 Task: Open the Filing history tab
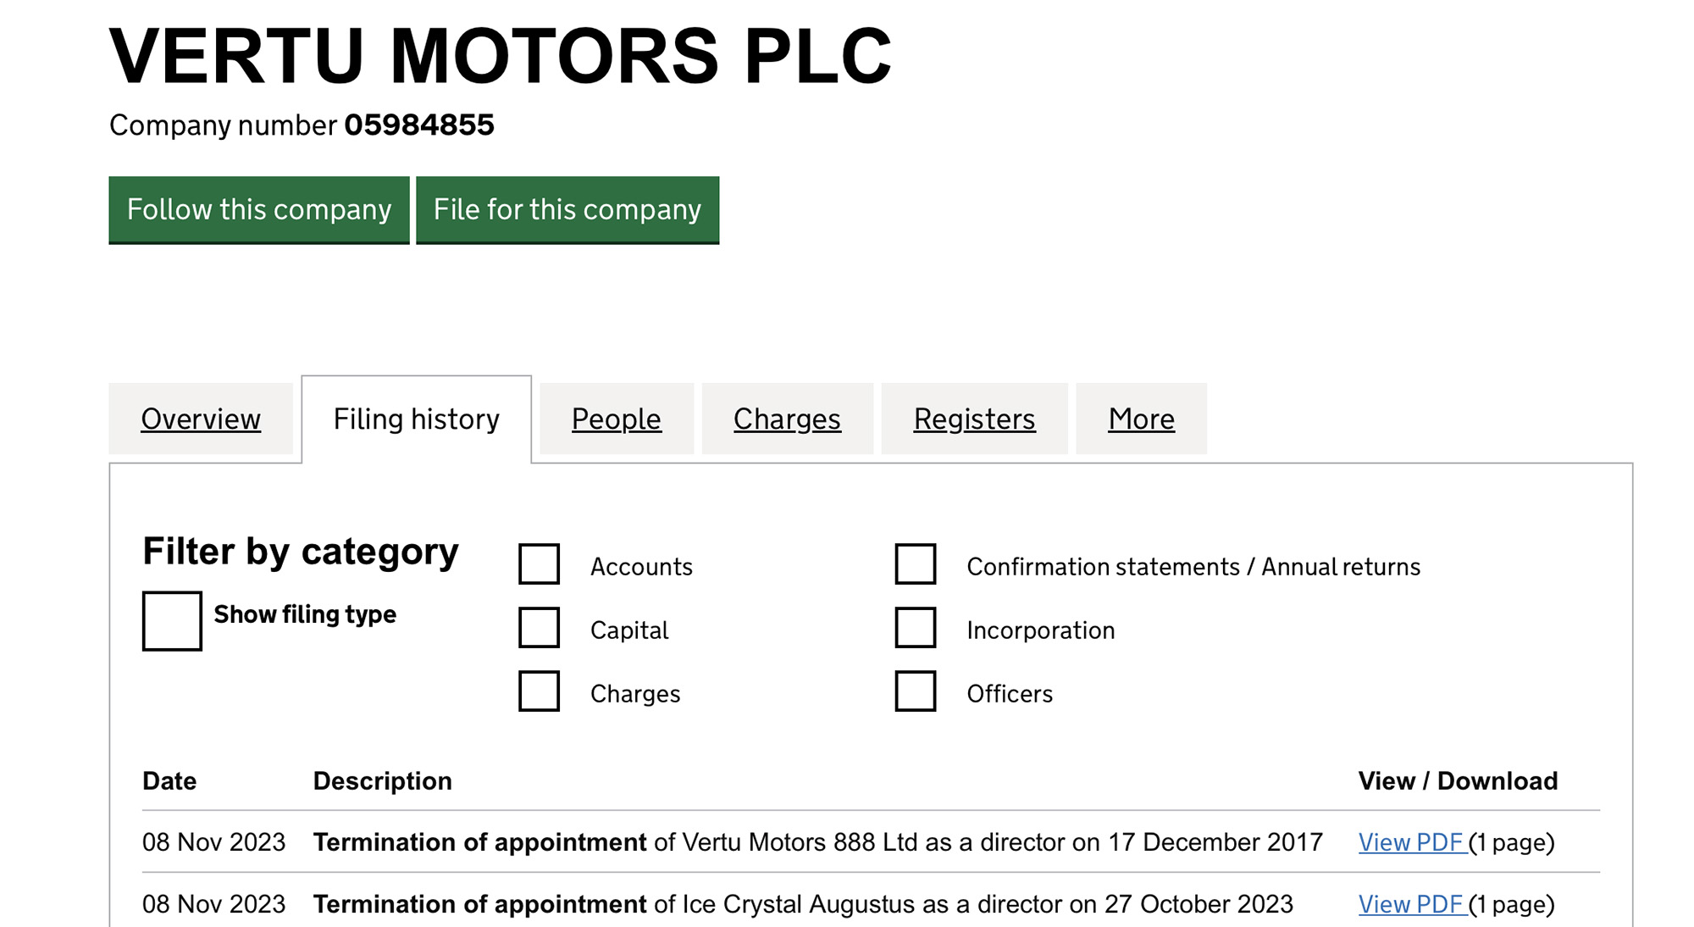pos(416,419)
